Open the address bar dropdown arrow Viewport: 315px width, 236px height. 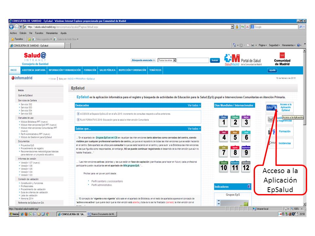pyautogui.click(x=232, y=27)
